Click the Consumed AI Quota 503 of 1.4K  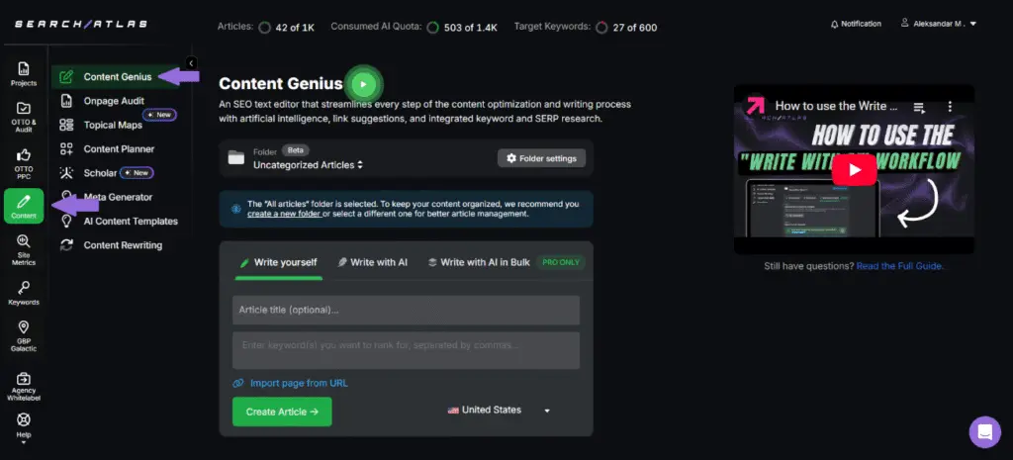pyautogui.click(x=414, y=27)
